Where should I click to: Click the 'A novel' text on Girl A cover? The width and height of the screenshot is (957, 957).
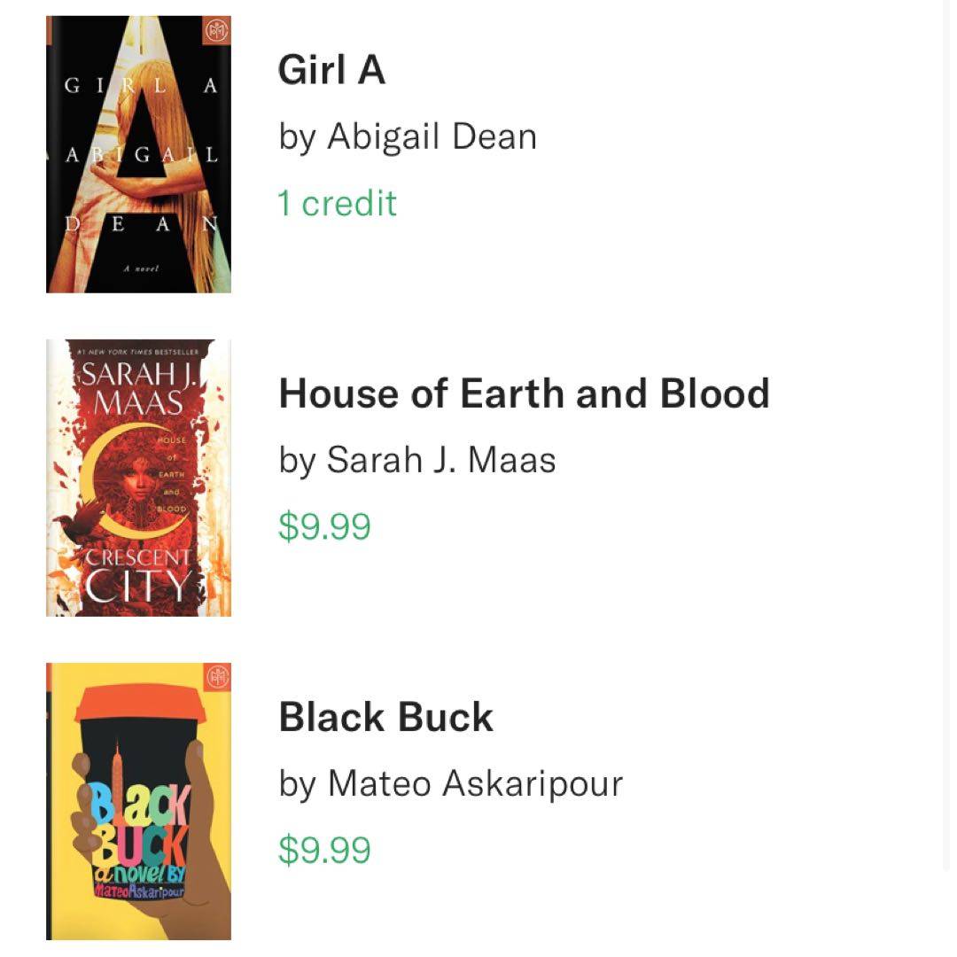pos(142,268)
